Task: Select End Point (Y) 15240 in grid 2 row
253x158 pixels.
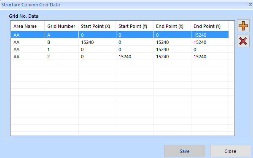Action: point(210,57)
